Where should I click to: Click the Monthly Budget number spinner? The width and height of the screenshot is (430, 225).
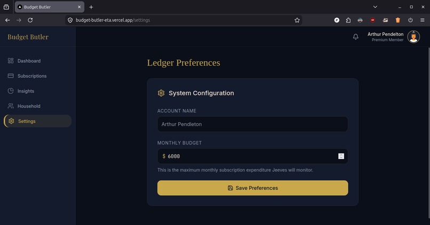click(341, 156)
